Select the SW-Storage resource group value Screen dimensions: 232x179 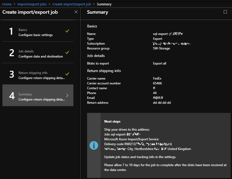(x=161, y=48)
